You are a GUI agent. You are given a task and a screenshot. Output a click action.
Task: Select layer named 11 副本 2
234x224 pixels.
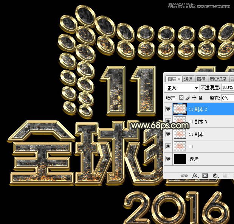198,109
